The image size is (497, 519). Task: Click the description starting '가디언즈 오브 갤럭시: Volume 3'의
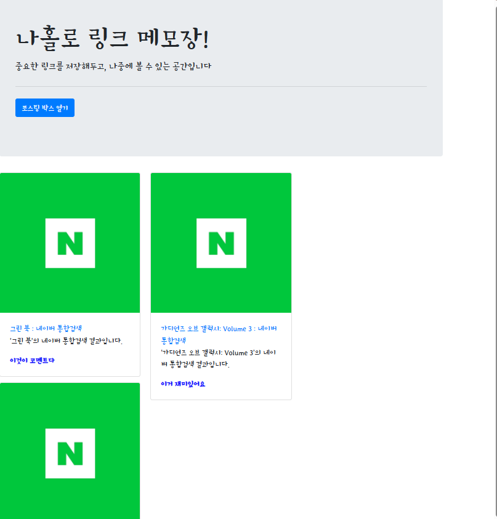pos(219,358)
